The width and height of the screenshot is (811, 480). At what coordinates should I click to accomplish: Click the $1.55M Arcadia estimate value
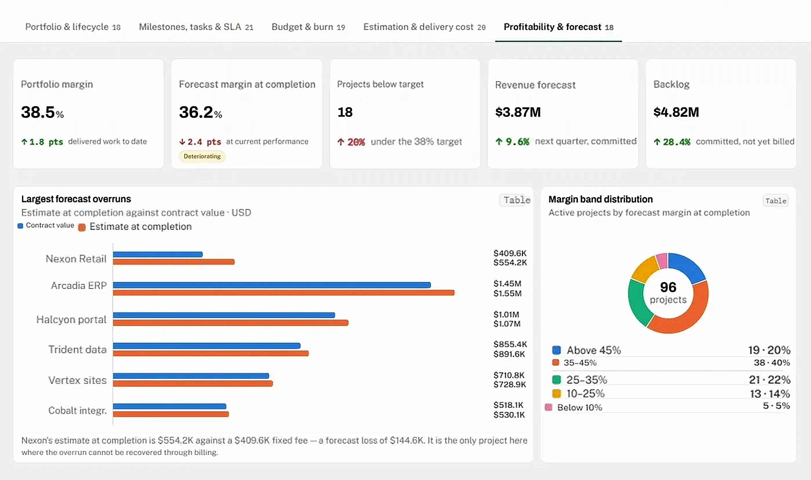507,293
